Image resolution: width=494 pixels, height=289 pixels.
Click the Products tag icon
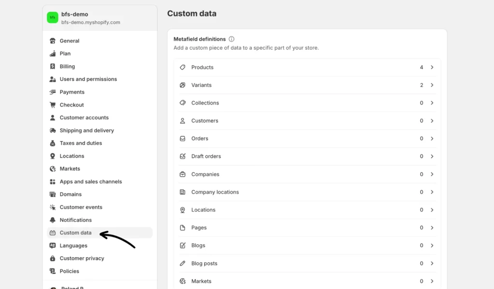click(x=182, y=68)
